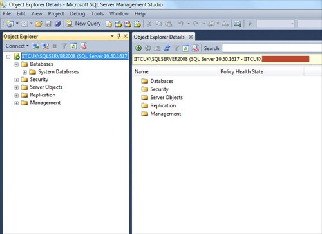The image size is (322, 234).
Task: Expand the Server Objects tree node
Action: pyautogui.click(x=17, y=87)
